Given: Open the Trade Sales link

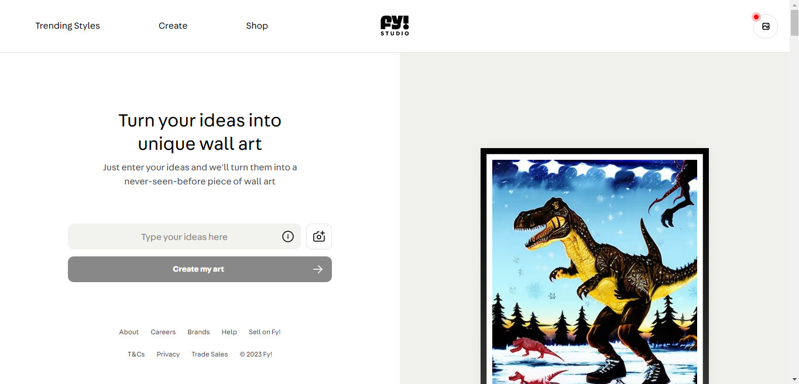Looking at the screenshot, I should pos(210,354).
